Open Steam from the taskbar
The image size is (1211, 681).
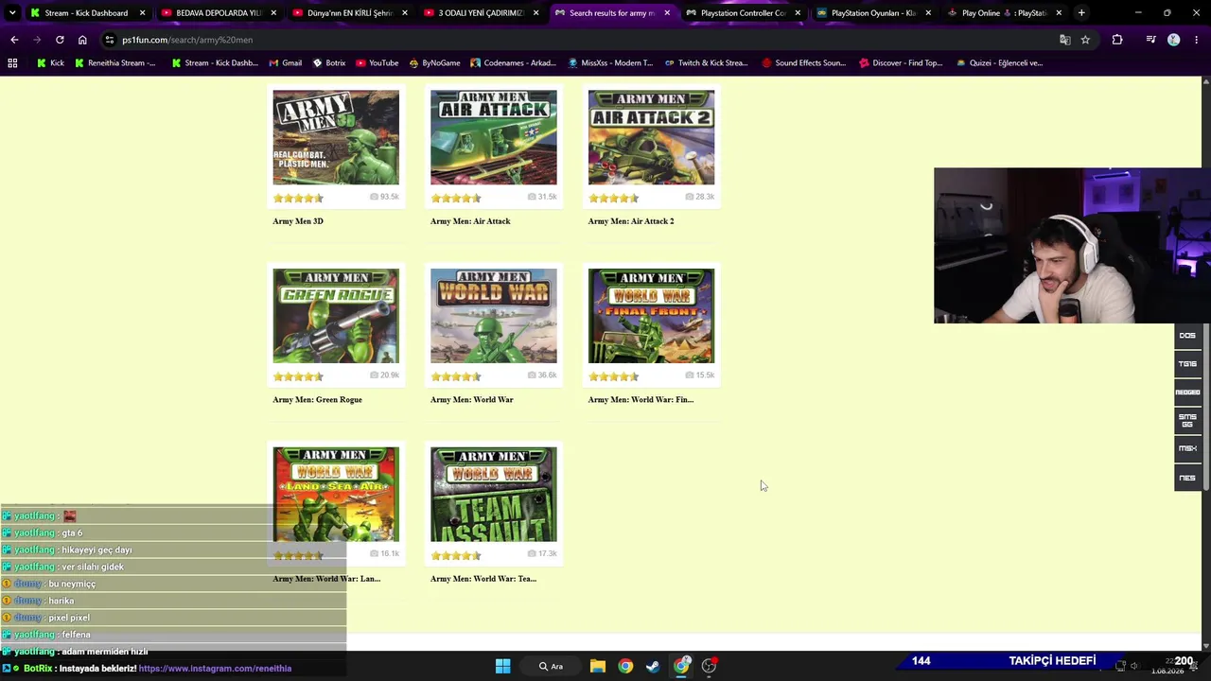[x=653, y=666]
